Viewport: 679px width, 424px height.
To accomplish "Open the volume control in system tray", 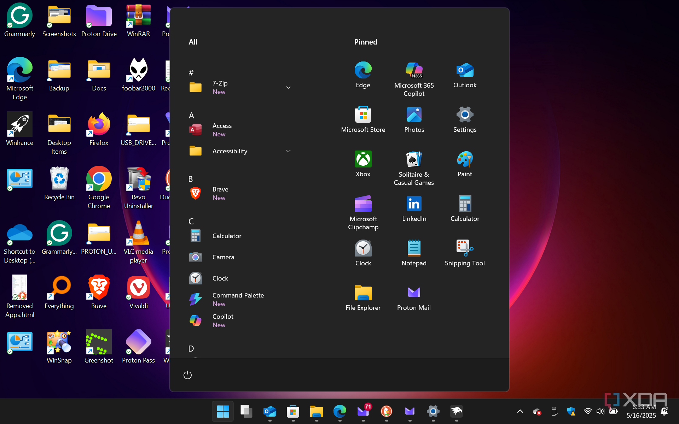I will pyautogui.click(x=600, y=411).
